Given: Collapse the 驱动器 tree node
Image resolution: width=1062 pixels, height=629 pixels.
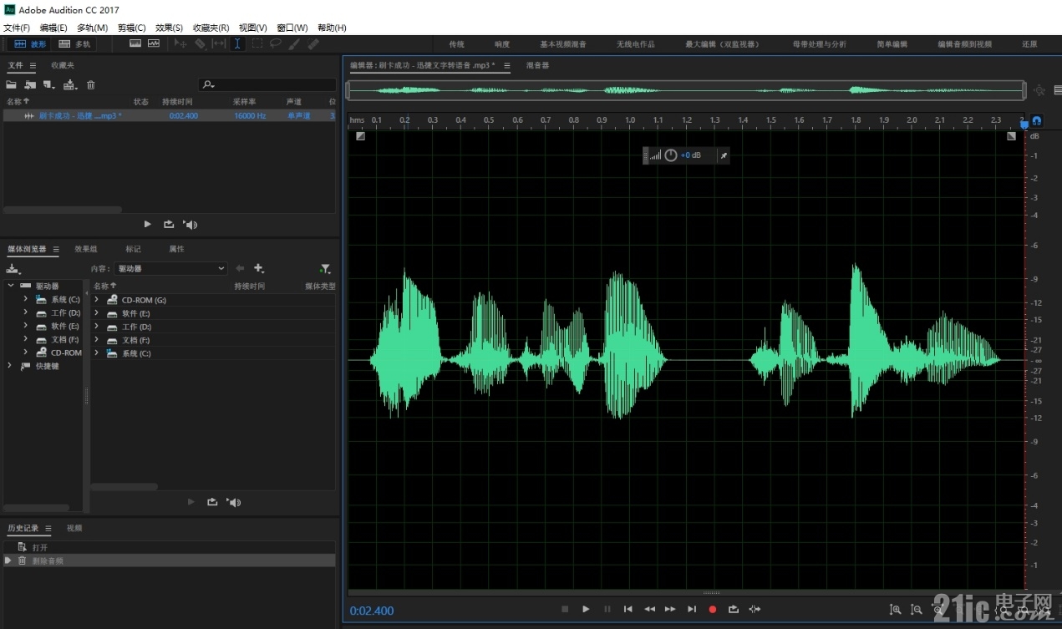Looking at the screenshot, I should tap(11, 286).
